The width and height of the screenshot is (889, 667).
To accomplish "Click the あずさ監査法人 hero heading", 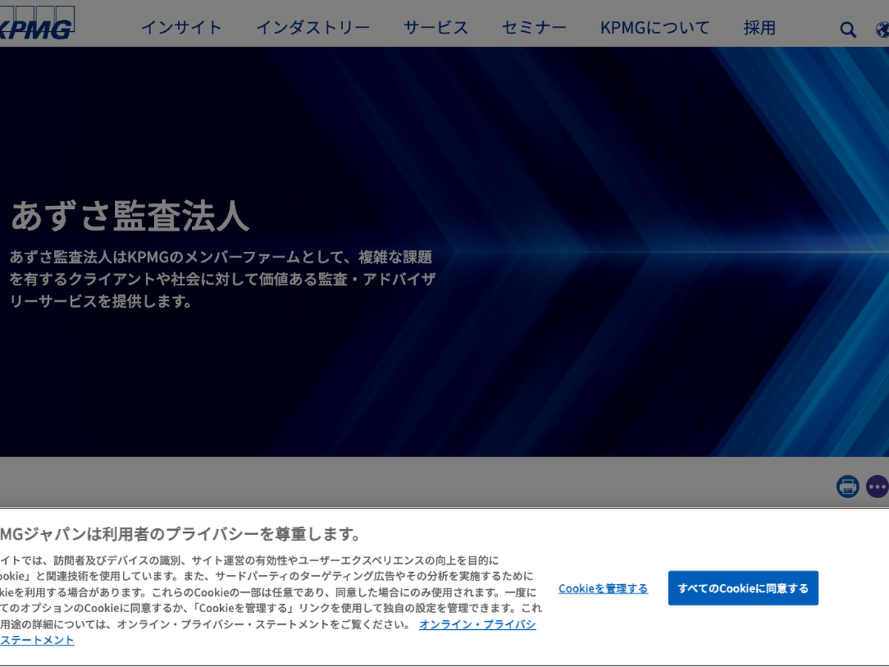I will point(130,216).
